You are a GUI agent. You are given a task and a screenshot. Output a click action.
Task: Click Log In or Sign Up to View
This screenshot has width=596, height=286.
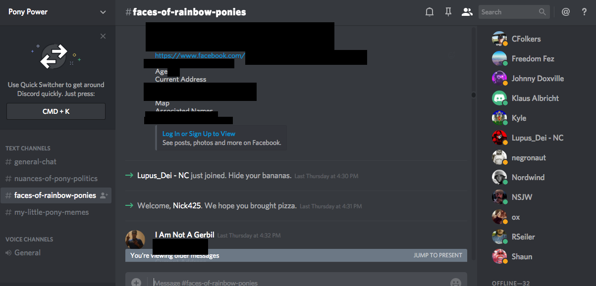click(x=199, y=134)
